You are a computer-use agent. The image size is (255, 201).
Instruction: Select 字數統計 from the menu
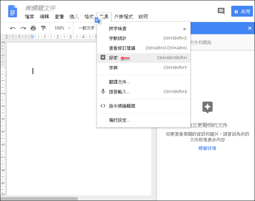[143, 38]
